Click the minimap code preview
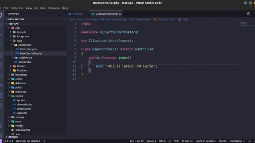Image resolution: width=255 pixels, height=143 pixels. pyautogui.click(x=245, y=24)
